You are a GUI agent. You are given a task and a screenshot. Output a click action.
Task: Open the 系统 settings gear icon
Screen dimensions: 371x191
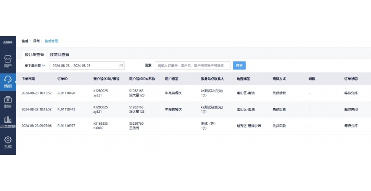(x=8, y=142)
